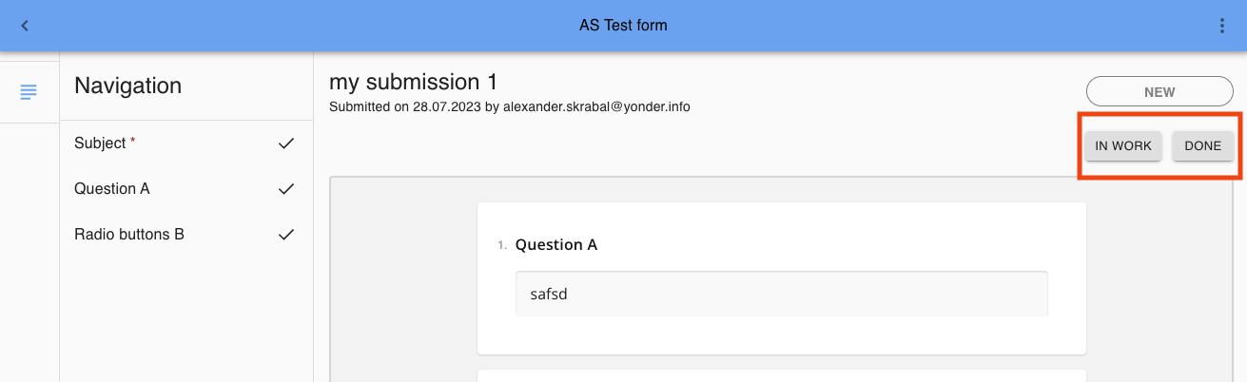Click the Question A heading in form card
This screenshot has width=1247, height=382.
coord(556,245)
